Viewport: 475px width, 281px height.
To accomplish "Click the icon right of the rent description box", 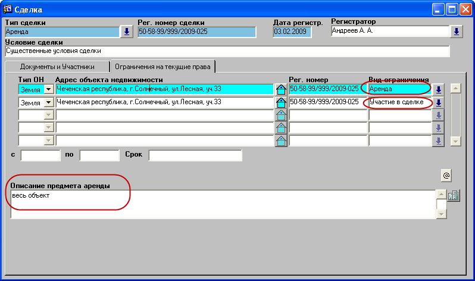I will [x=454, y=196].
